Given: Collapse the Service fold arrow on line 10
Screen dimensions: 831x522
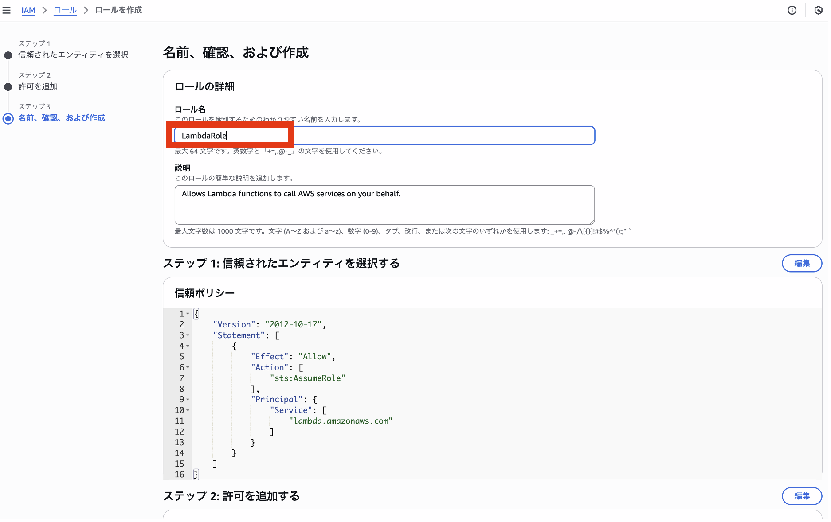Looking at the screenshot, I should click(x=188, y=410).
